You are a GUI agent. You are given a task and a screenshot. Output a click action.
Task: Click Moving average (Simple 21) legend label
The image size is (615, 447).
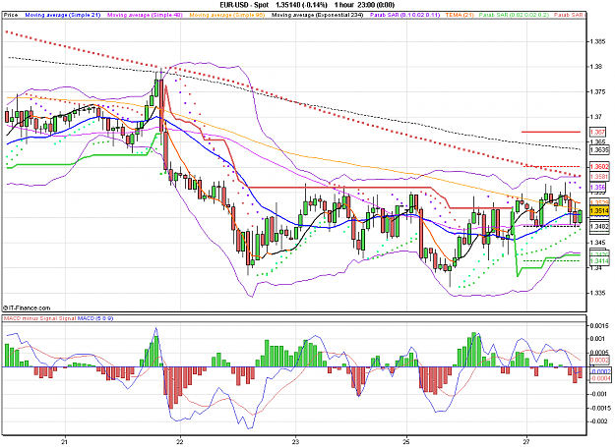pos(63,15)
